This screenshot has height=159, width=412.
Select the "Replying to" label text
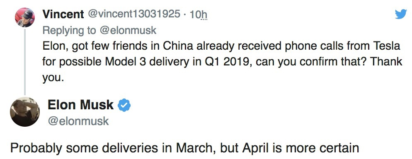pos(69,31)
